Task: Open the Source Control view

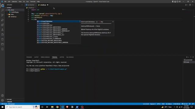Action: 2,15
